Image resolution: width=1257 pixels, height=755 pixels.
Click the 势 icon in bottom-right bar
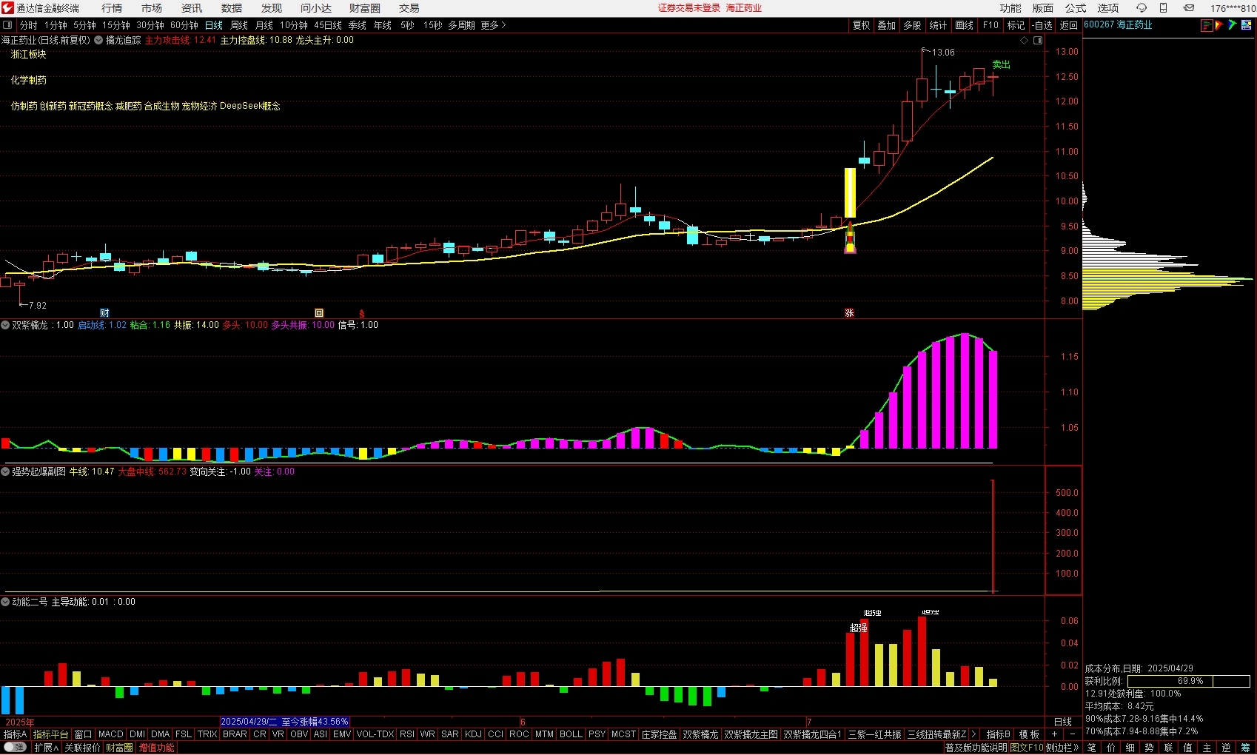(1149, 748)
